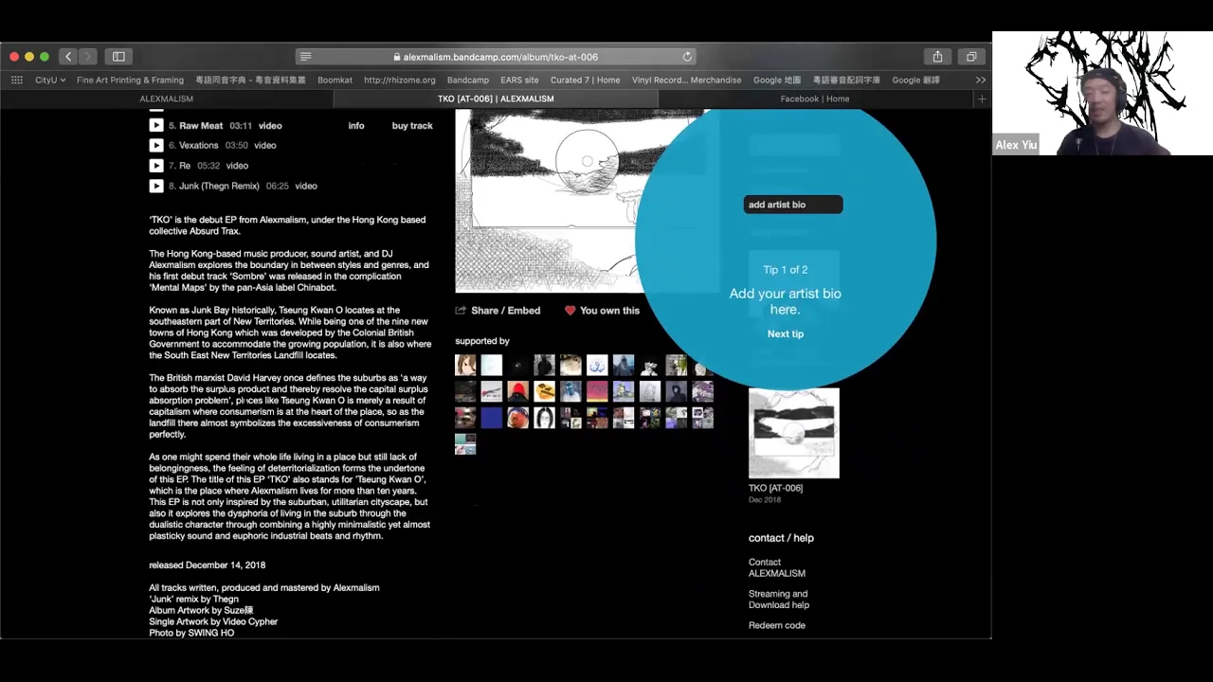Play the Raw Meat track
The image size is (1213, 682).
(x=156, y=125)
